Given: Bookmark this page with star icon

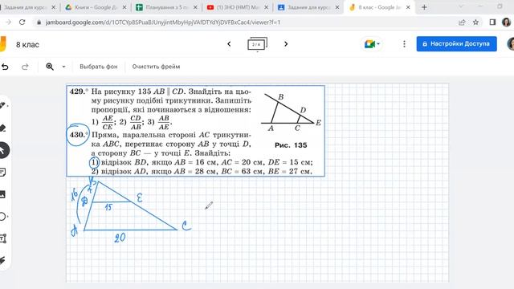Looking at the screenshot, I should click(475, 22).
